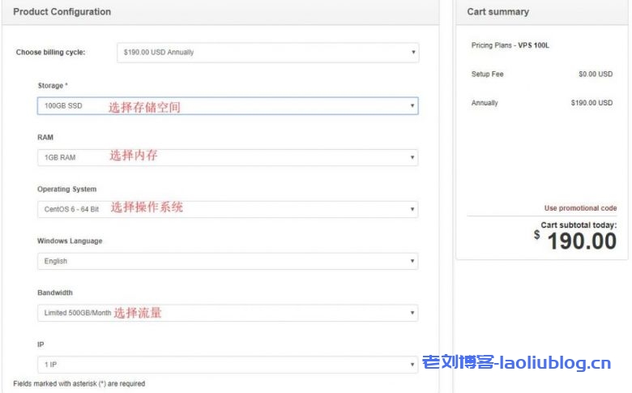Click the Setup Fee row in cart summary
This screenshot has height=393, width=632.
point(487,74)
